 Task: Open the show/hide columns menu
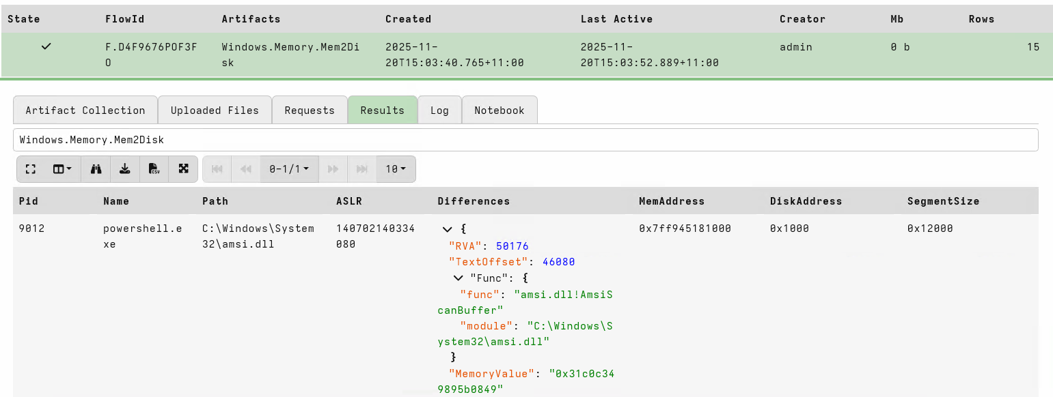63,169
